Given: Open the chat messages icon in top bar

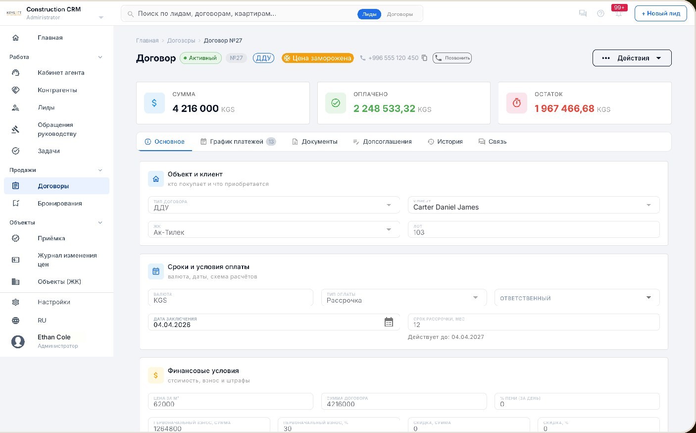Looking at the screenshot, I should point(583,13).
